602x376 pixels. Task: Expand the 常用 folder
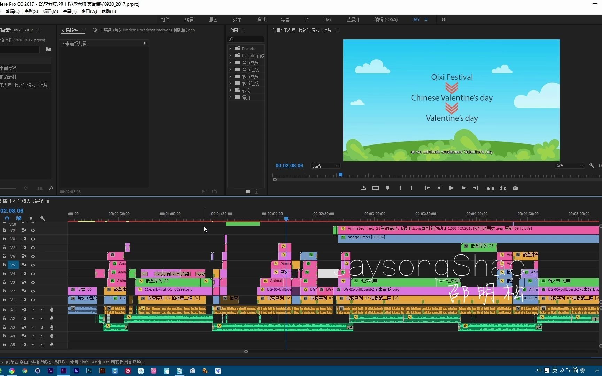point(230,97)
